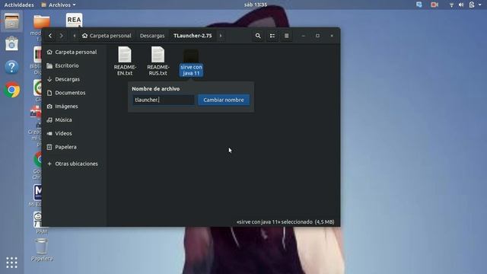This screenshot has width=487, height=274.
Task: Open Documentos in sidebar
Action: pos(75,93)
